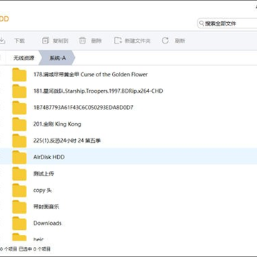The image size is (257, 257).
Task: Click the 带封面音乐 folder icon
Action: point(19,206)
